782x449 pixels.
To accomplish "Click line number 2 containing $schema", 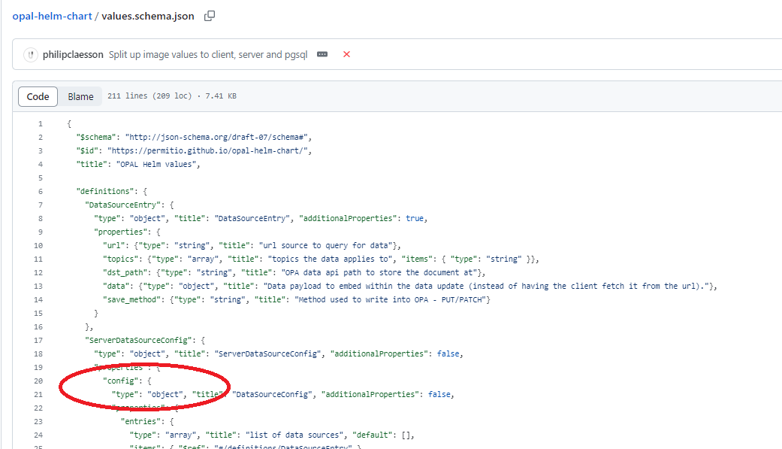I will click(x=40, y=137).
